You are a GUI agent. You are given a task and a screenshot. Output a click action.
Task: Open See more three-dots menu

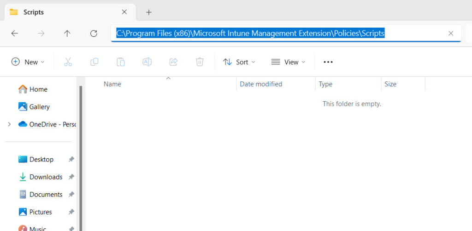pyautogui.click(x=328, y=62)
